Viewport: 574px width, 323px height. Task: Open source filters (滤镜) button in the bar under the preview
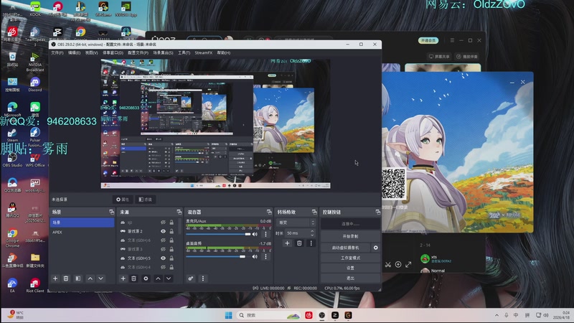point(146,200)
